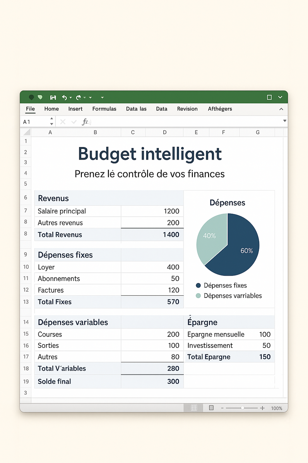Collapse the ribbon with the caret
Viewport: 308px width, 463px height.
click(281, 109)
